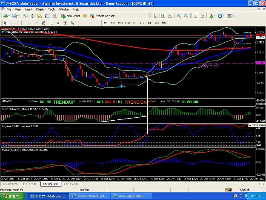Open the Market Watch window icon

click(25, 16)
